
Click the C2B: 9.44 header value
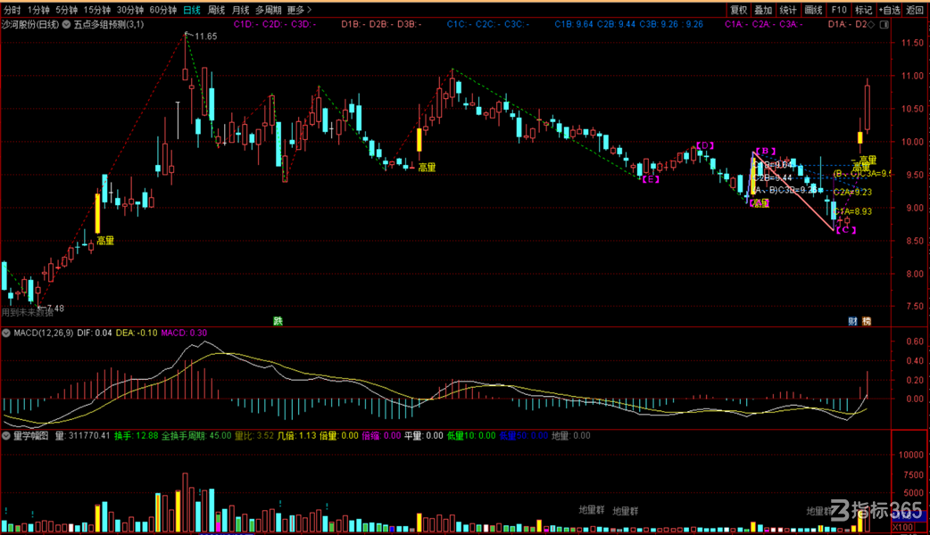(x=616, y=24)
